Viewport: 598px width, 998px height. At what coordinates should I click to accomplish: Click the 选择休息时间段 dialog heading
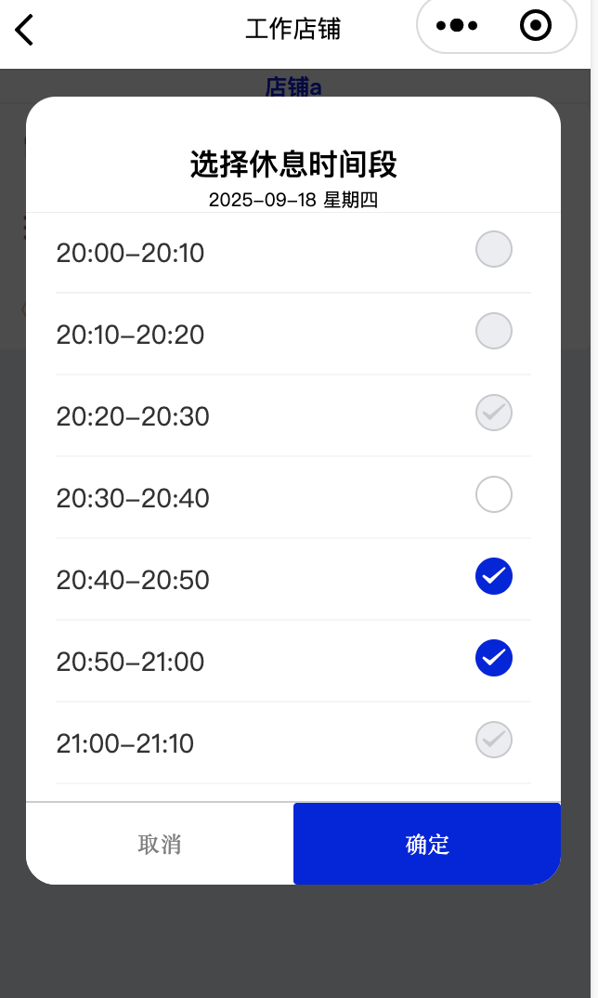coord(293,164)
